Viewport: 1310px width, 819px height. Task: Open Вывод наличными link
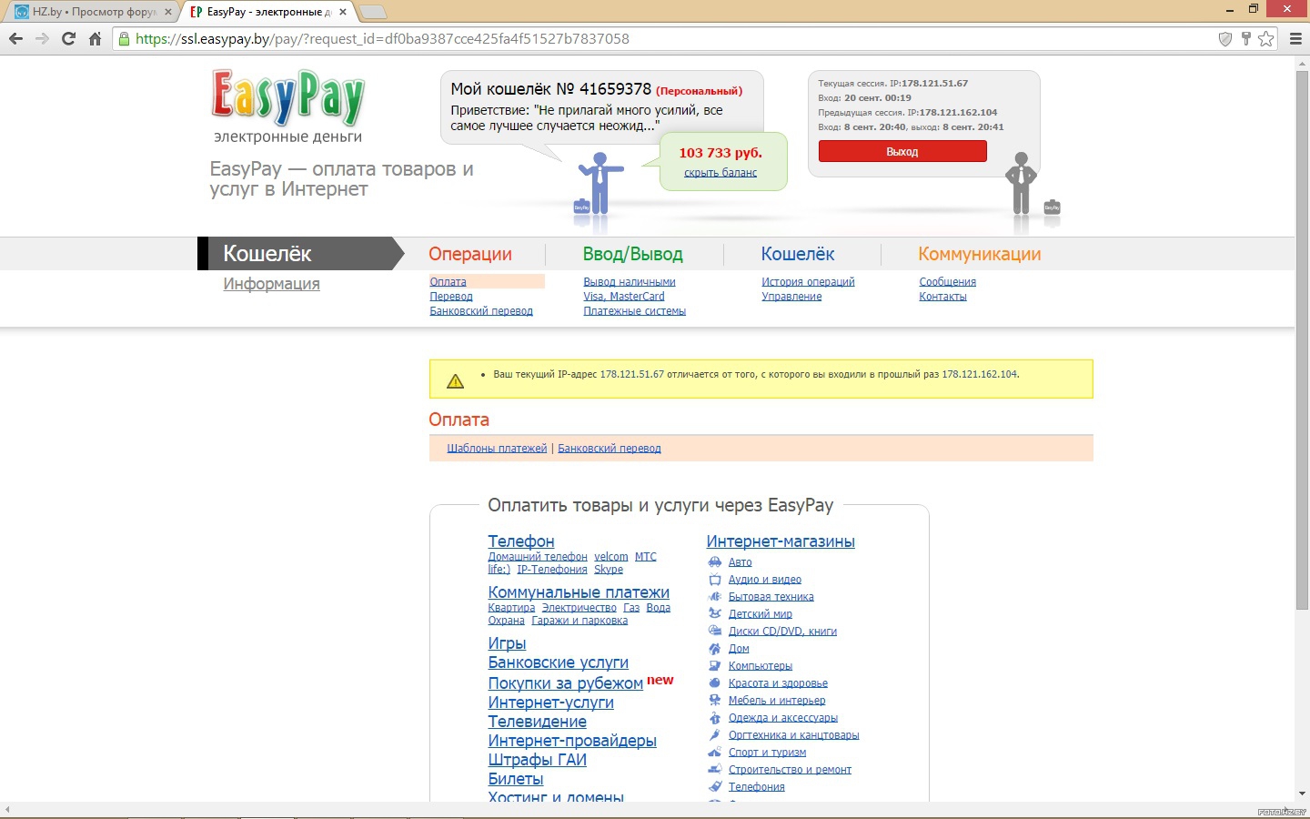click(x=630, y=282)
